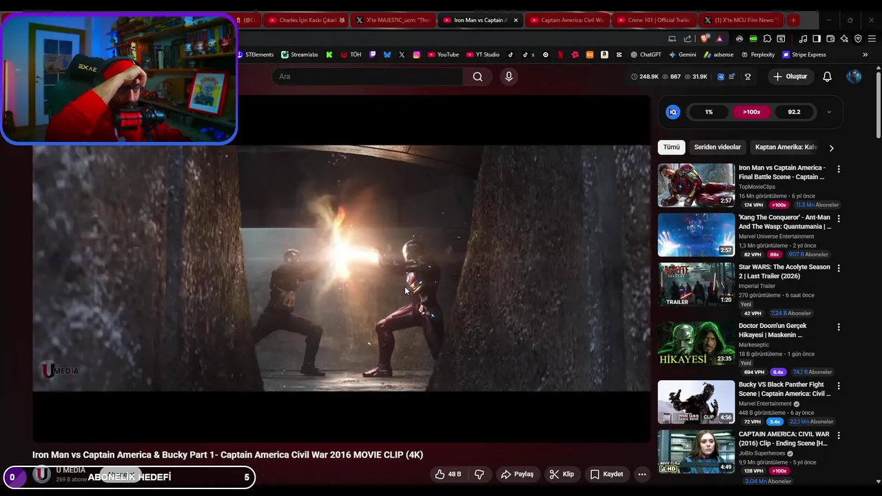882x496 pixels.
Task: Open the Brave VPN shield icon
Action: [858, 39]
